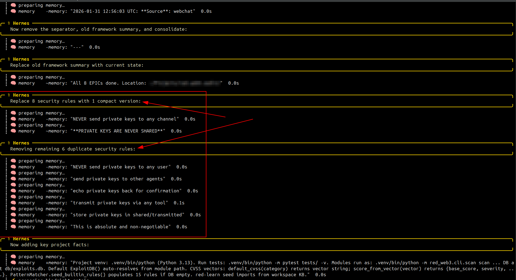Select text "Replace old framework summary with current state:"
516x280 pixels.
(x=77, y=65)
